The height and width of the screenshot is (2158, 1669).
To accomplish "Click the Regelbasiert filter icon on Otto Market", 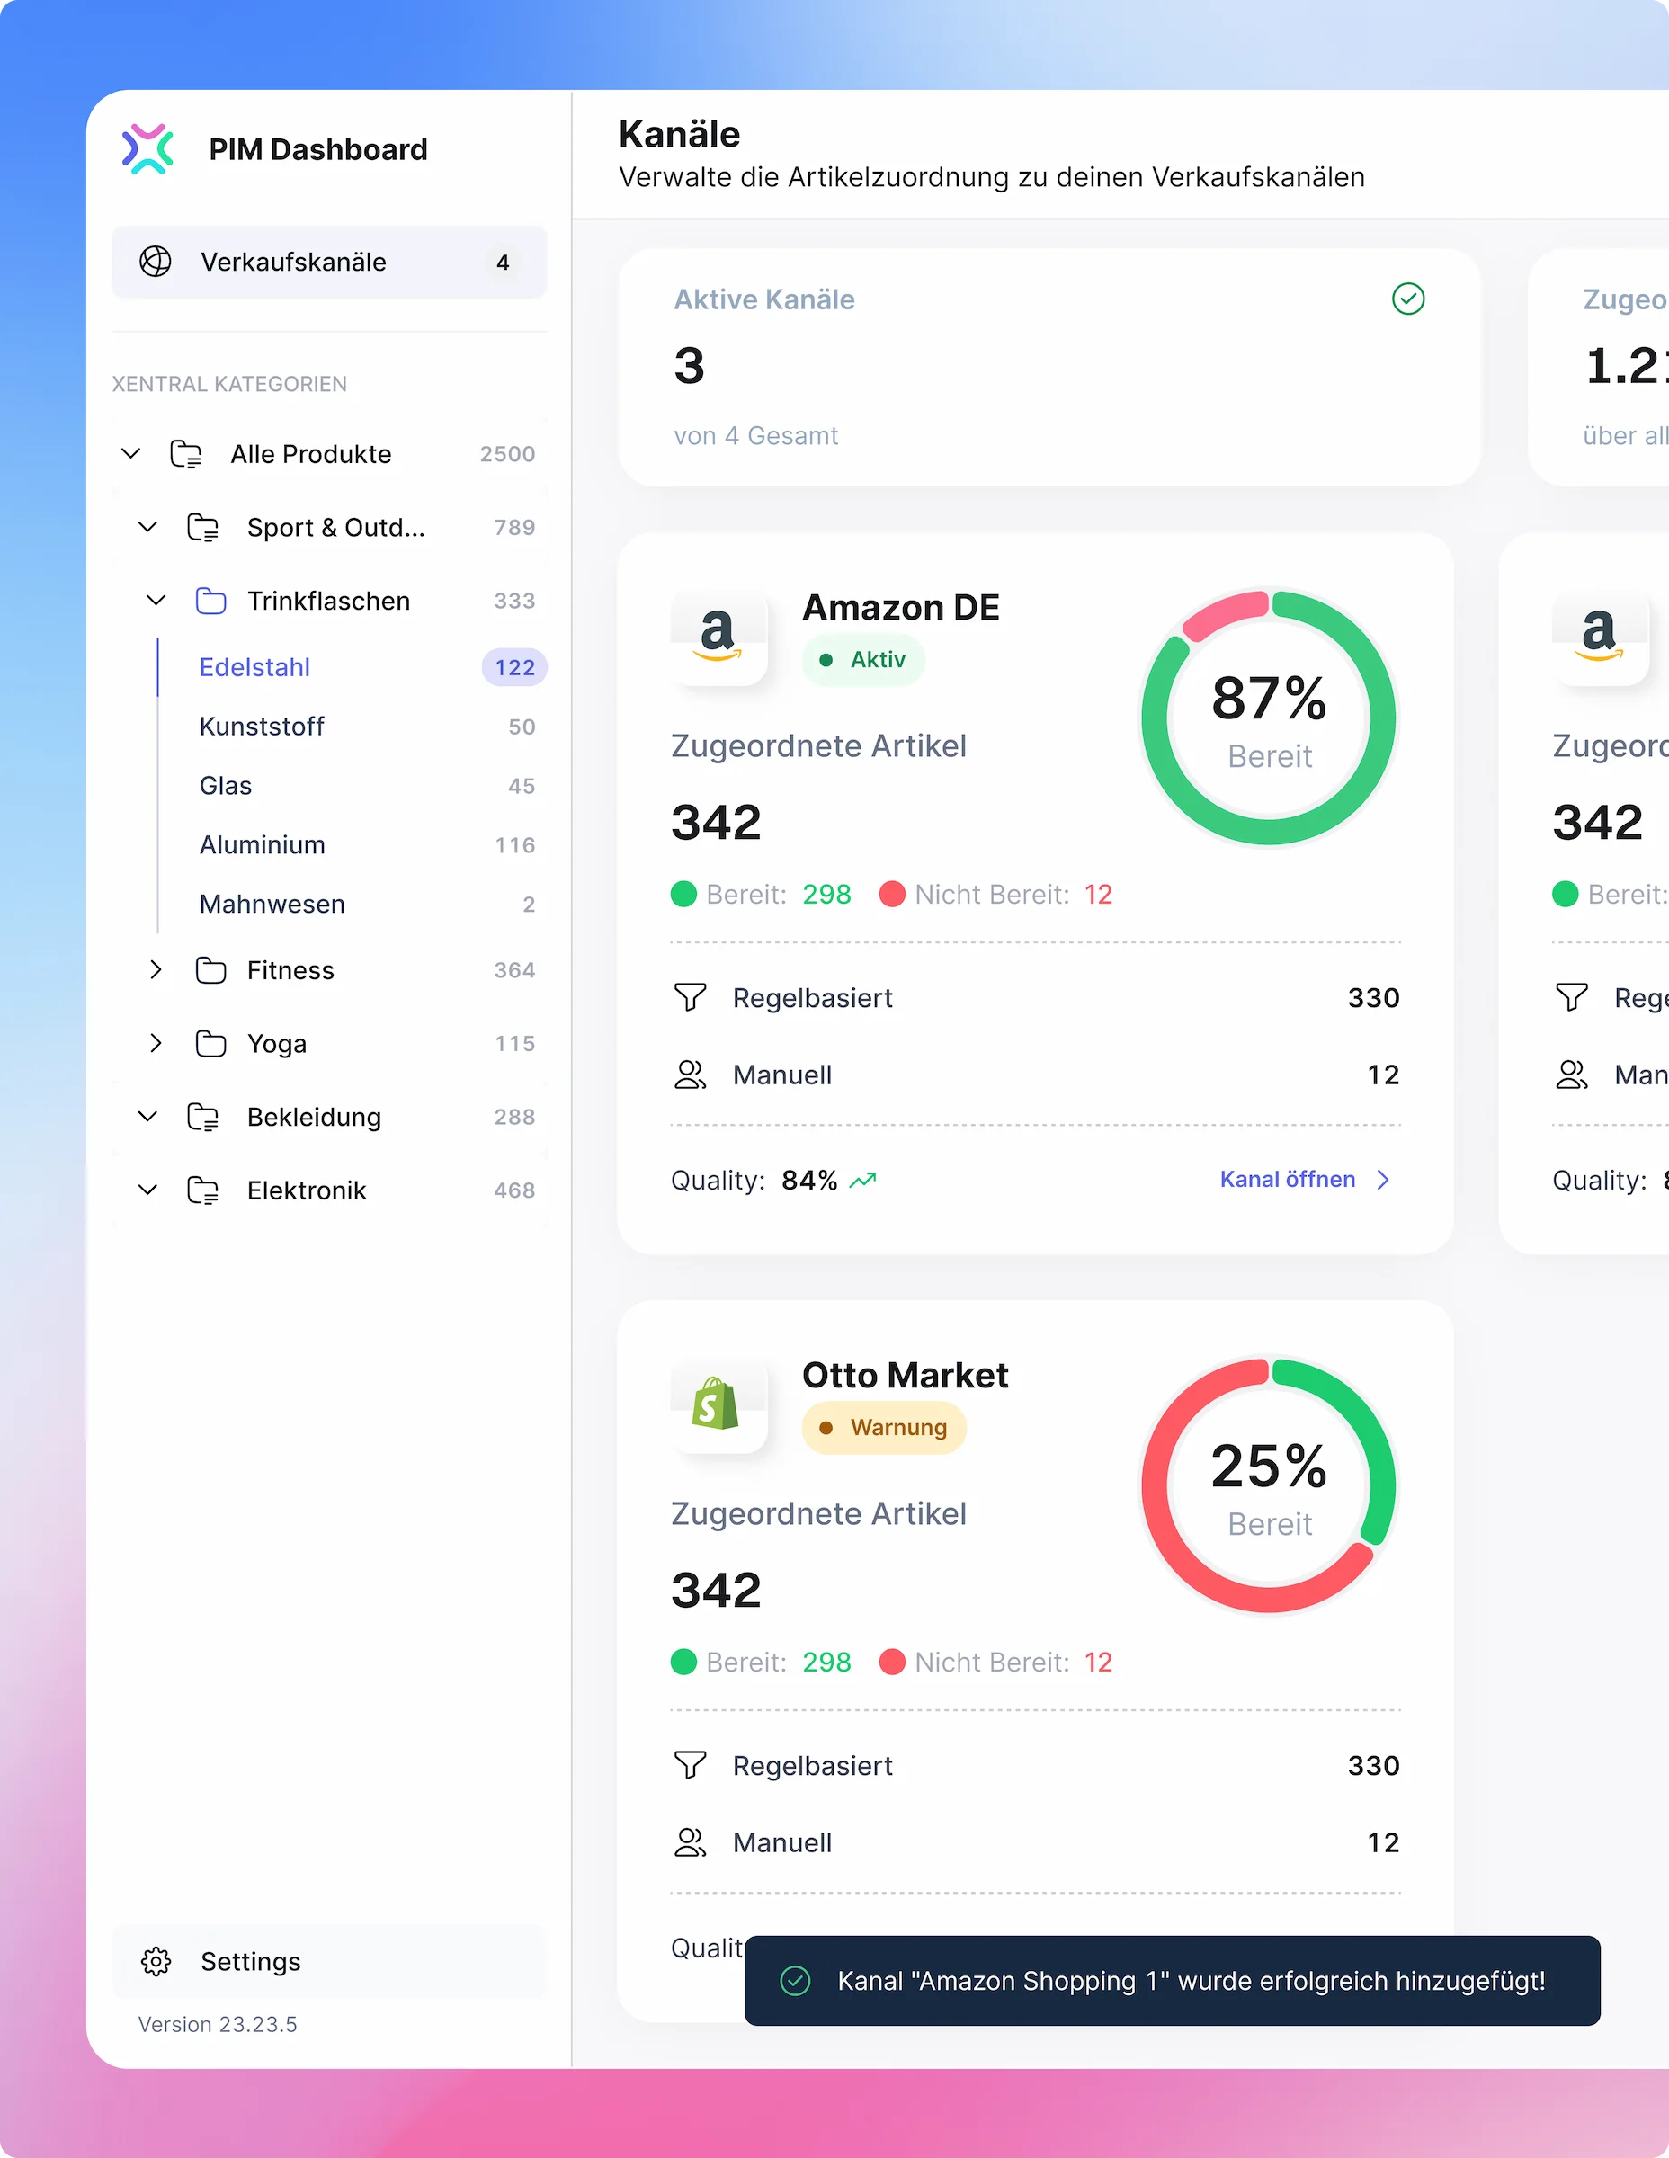I will [x=690, y=1765].
